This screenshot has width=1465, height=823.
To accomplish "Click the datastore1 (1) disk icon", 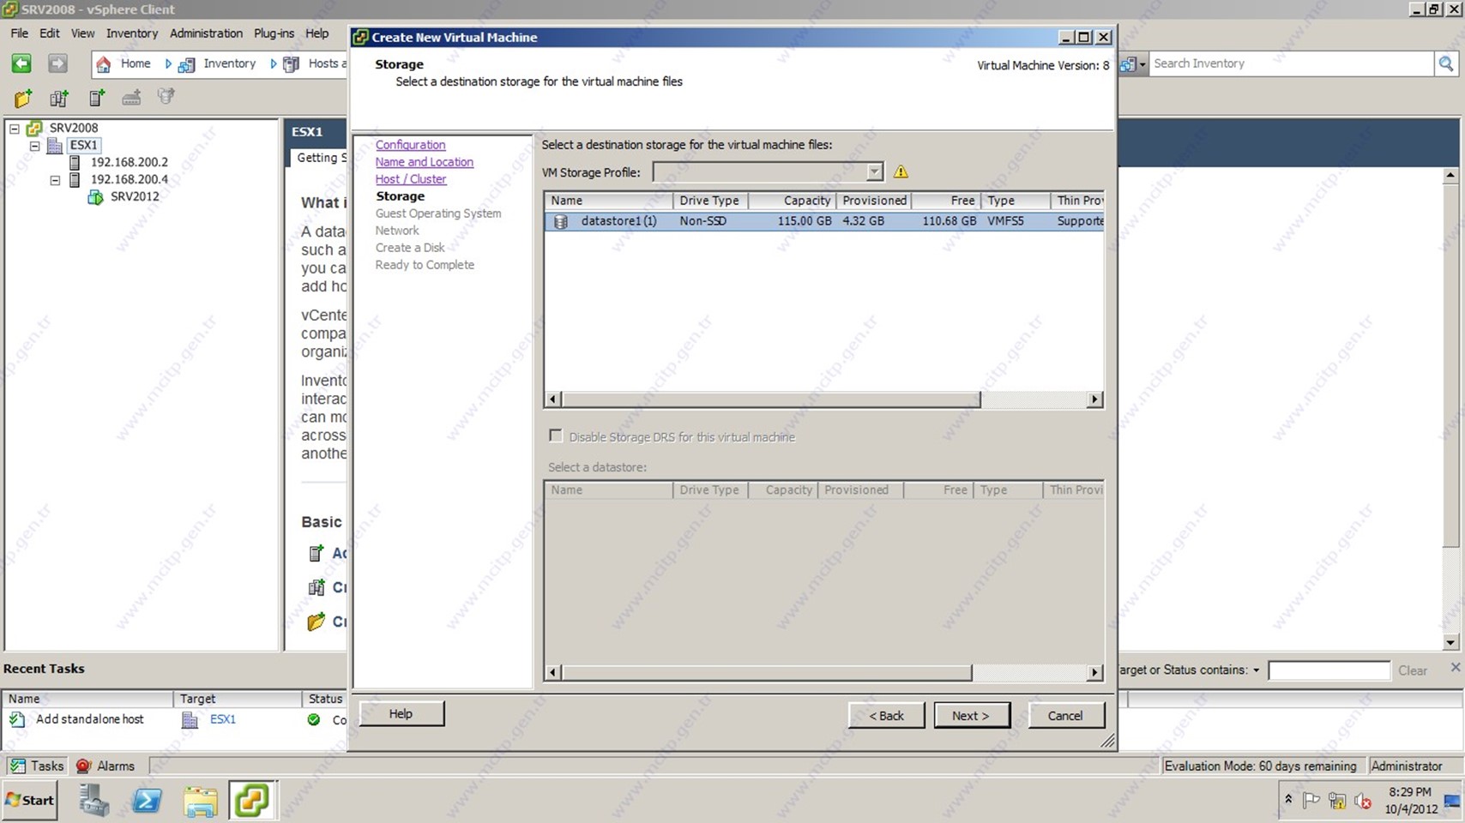I will click(561, 221).
